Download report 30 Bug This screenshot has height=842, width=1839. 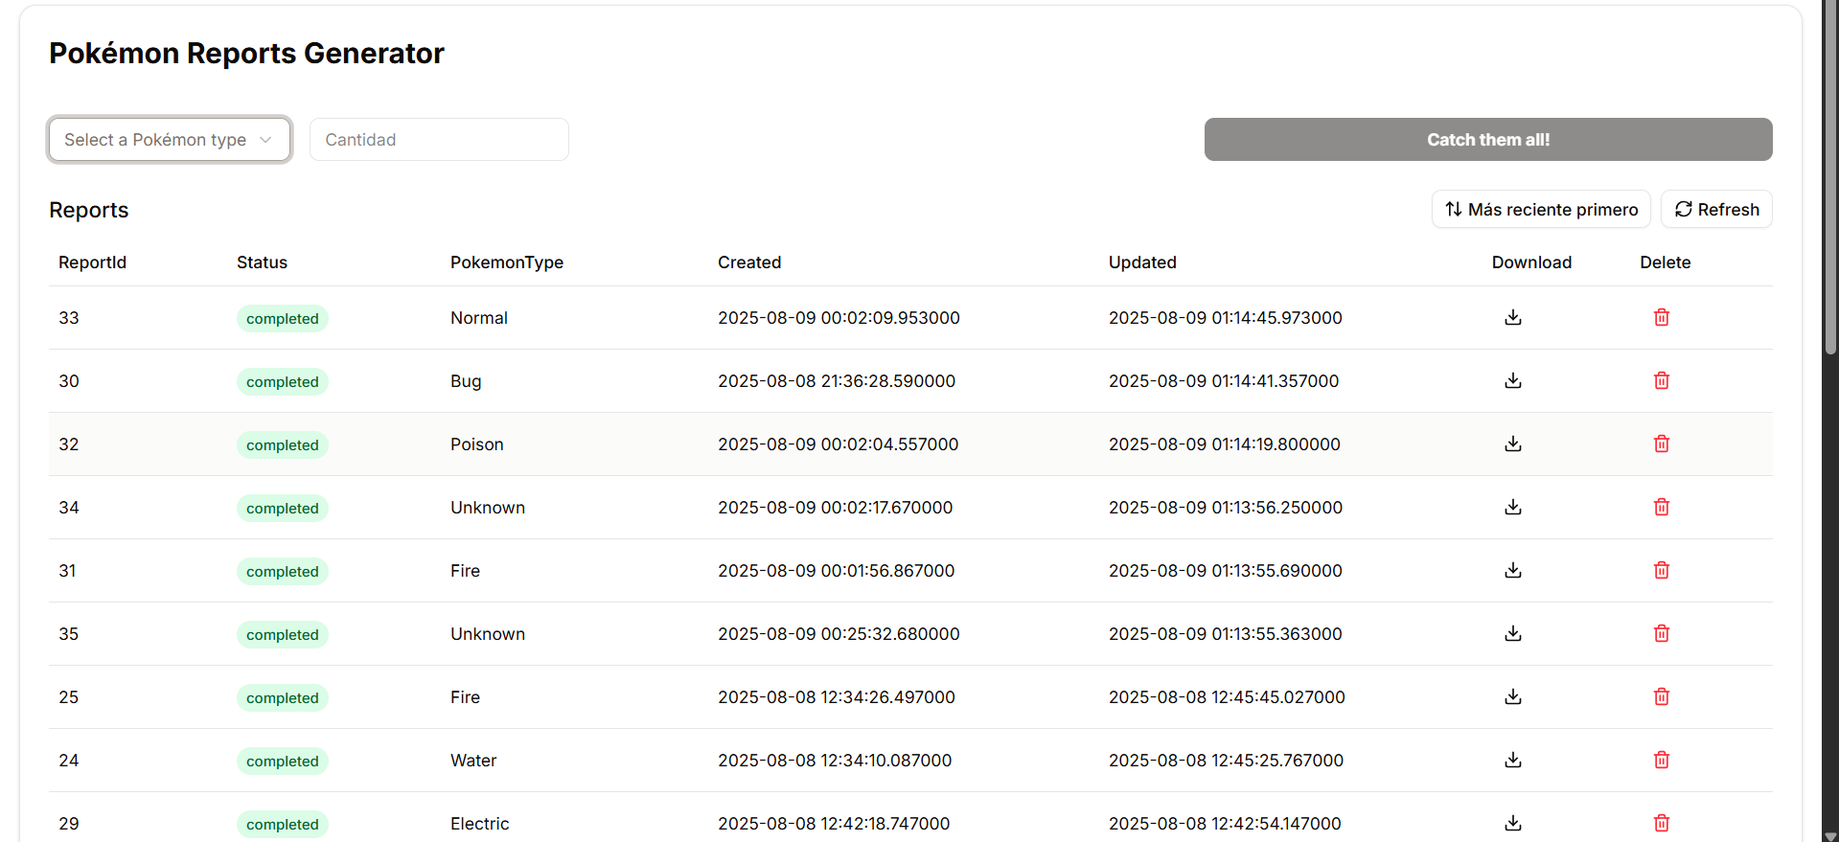tap(1513, 380)
